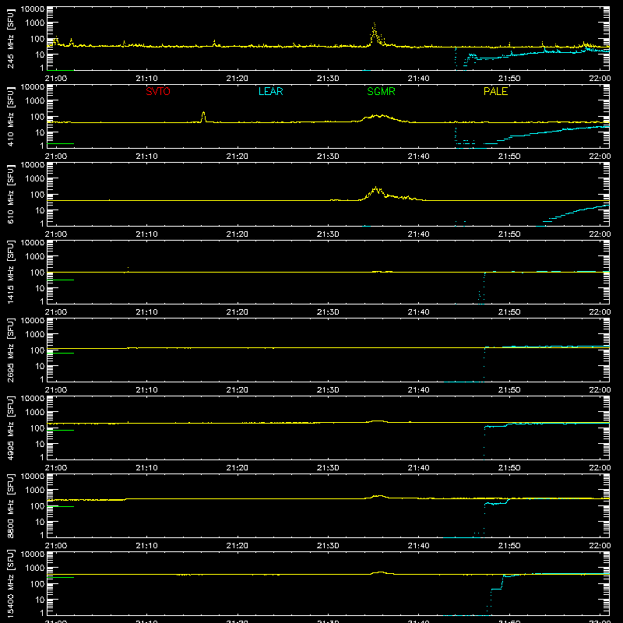The image size is (623, 623).
Task: Click the cyan LEAR station legend label
Action: 270,91
